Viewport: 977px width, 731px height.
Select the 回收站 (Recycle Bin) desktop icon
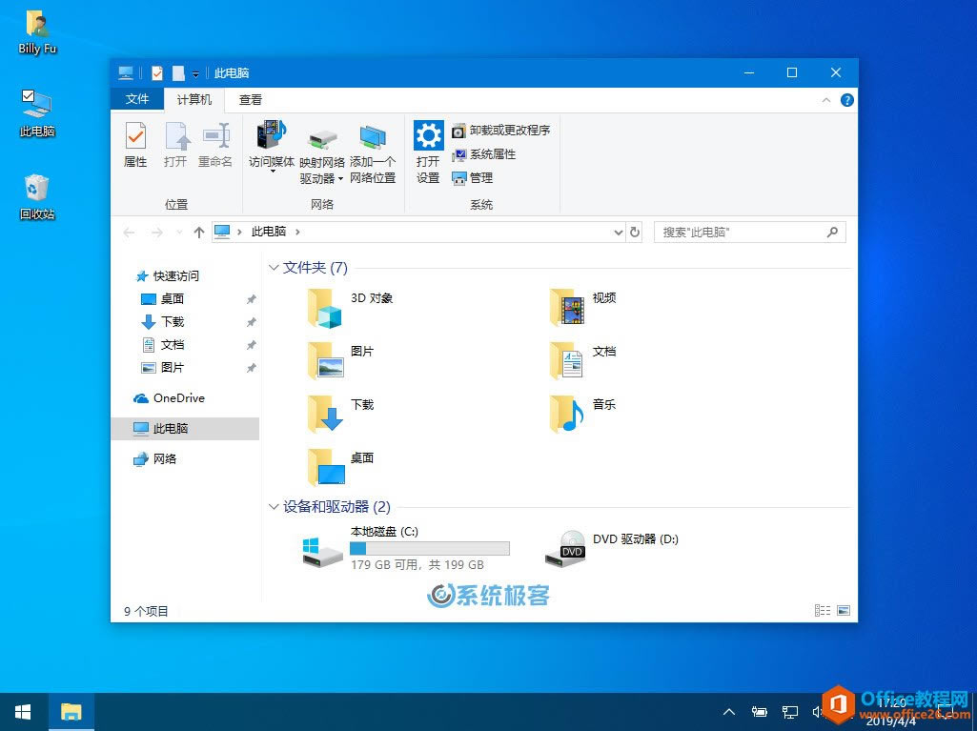tap(37, 197)
